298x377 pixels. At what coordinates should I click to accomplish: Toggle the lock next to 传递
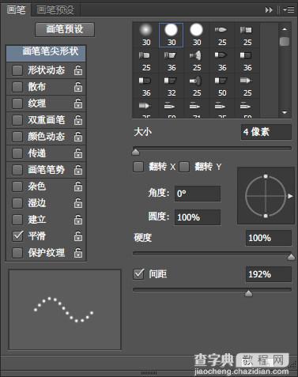pyautogui.click(x=78, y=153)
